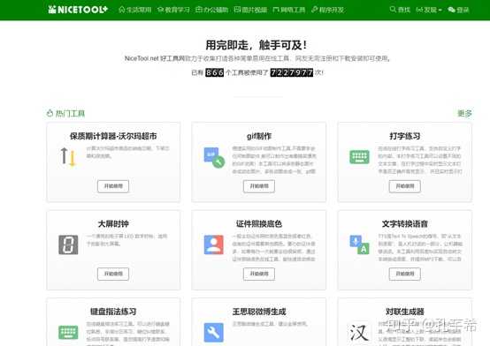Open the 大屏时钟 title
The height and width of the screenshot is (346, 490).
tap(113, 223)
